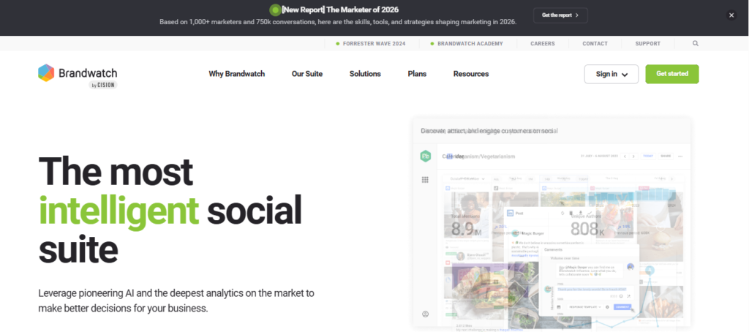Image resolution: width=749 pixels, height=332 pixels.
Task: Click the Brandwatch hexagon logo
Action: tap(46, 73)
